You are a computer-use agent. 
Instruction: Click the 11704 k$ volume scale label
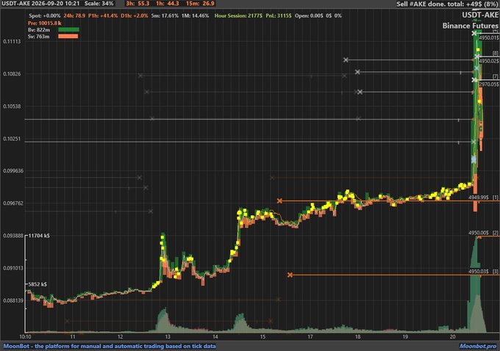click(39, 236)
